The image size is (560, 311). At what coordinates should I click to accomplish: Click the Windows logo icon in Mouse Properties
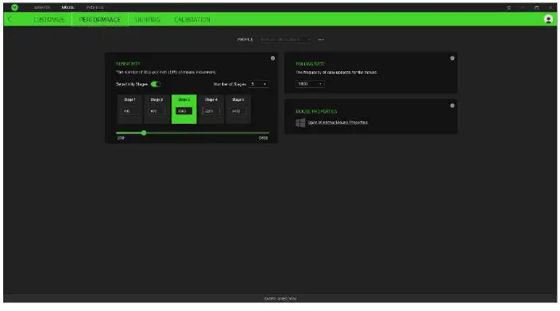tap(300, 123)
